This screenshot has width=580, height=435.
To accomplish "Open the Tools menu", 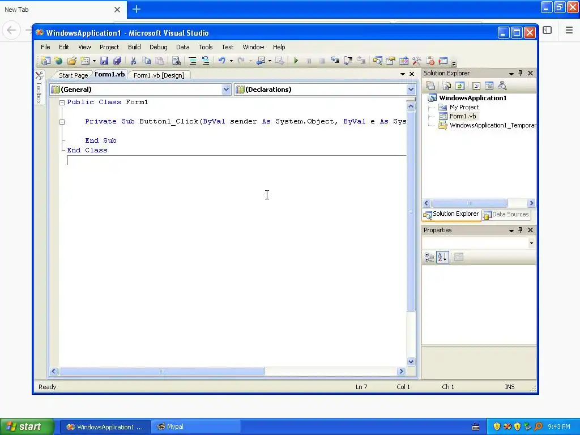I will click(205, 47).
